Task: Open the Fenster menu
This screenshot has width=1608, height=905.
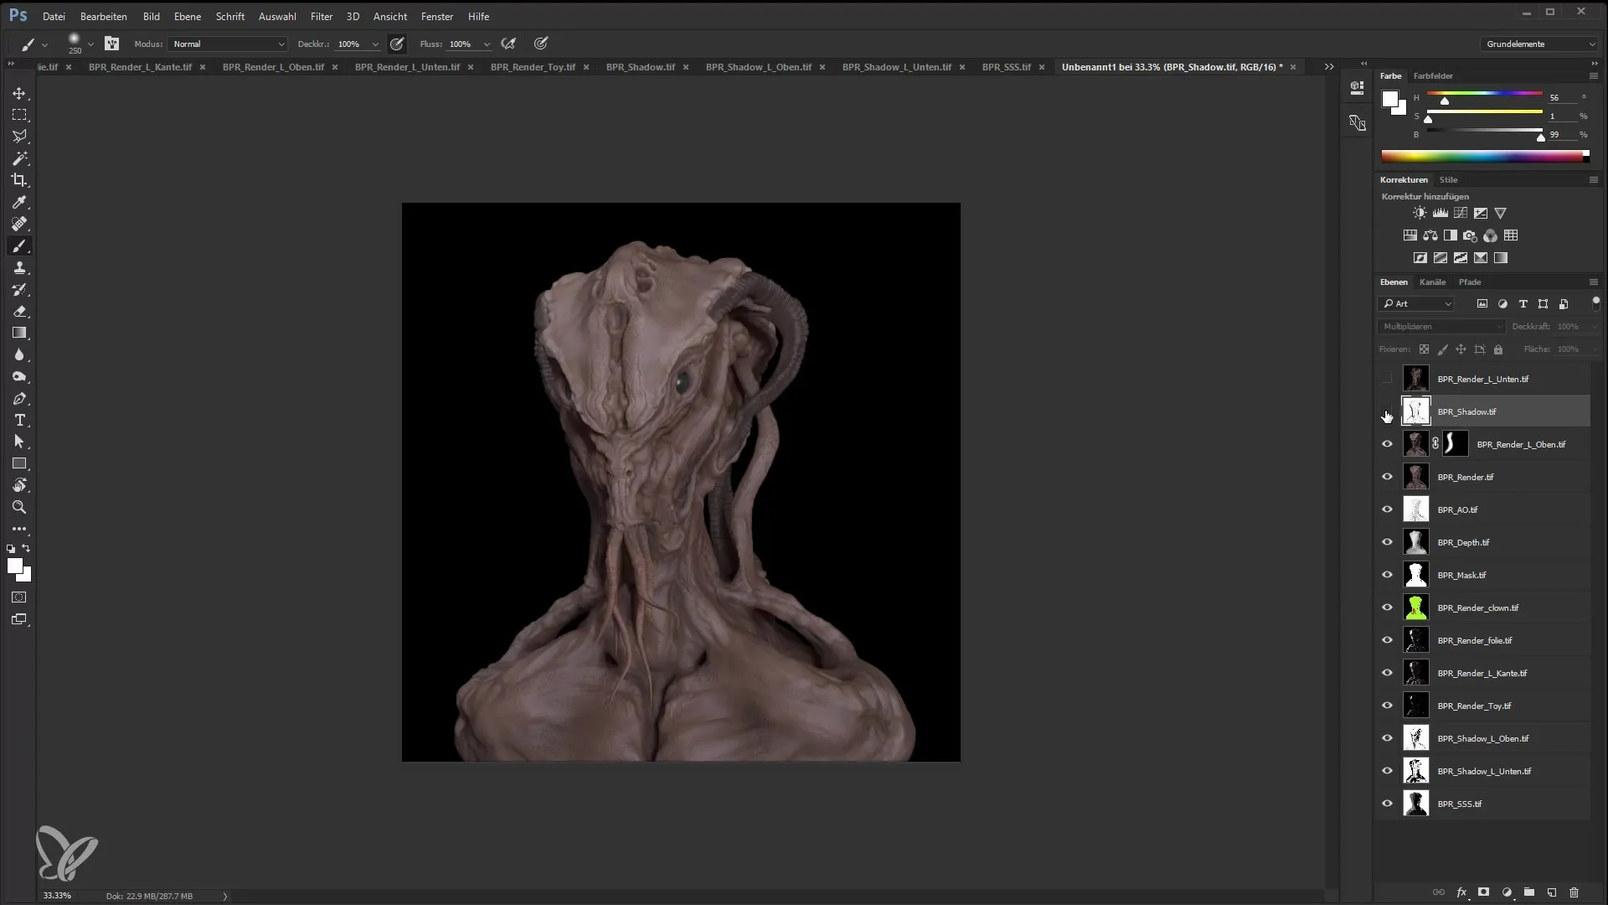Action: coord(437,16)
